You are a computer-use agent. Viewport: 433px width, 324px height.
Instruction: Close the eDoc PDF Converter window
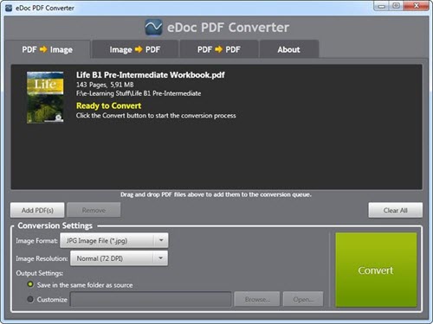416,6
